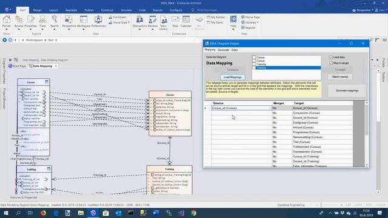Screen dimensions: 388x218
Task: Switch to the Design ribbon tab
Action: (37, 10)
